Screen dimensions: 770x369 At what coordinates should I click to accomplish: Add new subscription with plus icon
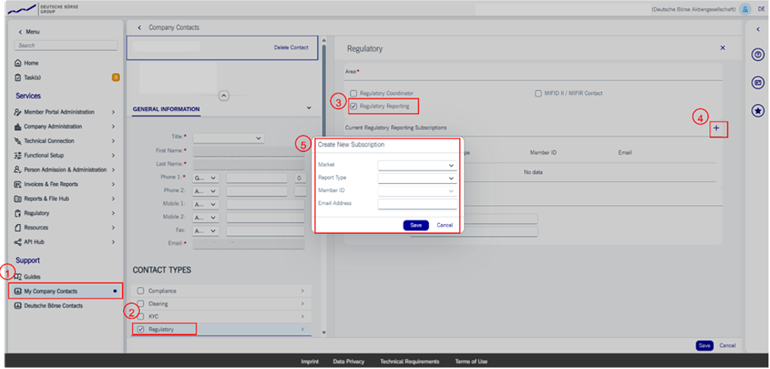pos(716,128)
